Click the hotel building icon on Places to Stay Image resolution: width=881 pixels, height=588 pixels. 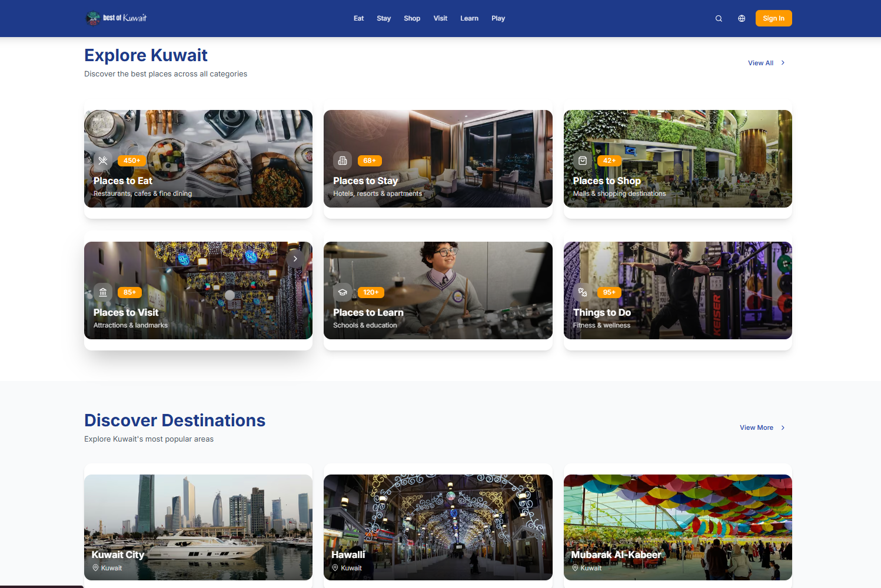(343, 161)
